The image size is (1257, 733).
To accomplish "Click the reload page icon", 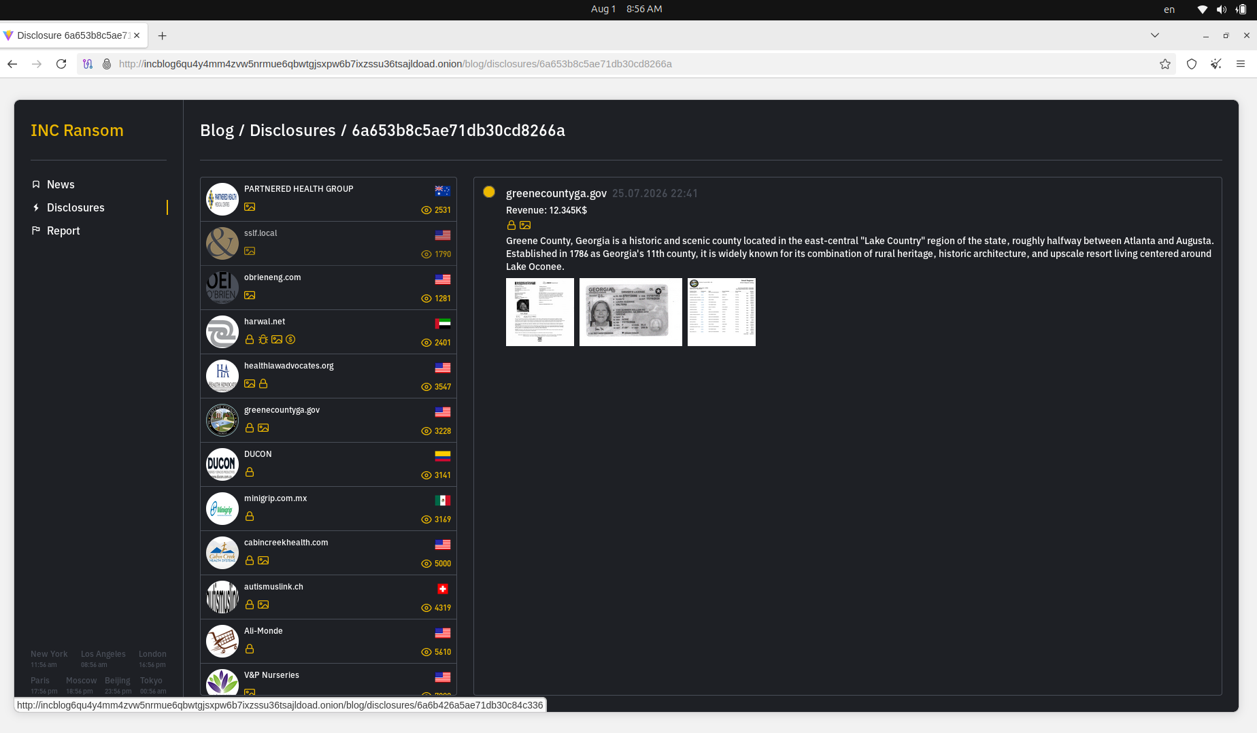I will pos(61,64).
